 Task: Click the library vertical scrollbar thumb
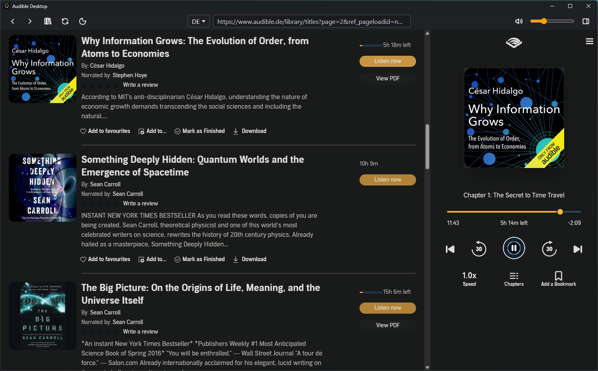(x=427, y=147)
